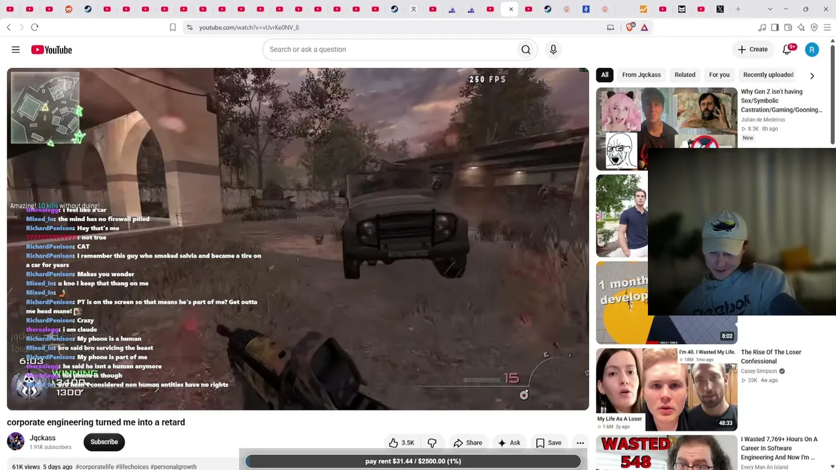
Task: Open the #corporatelife hashtag
Action: point(95,467)
